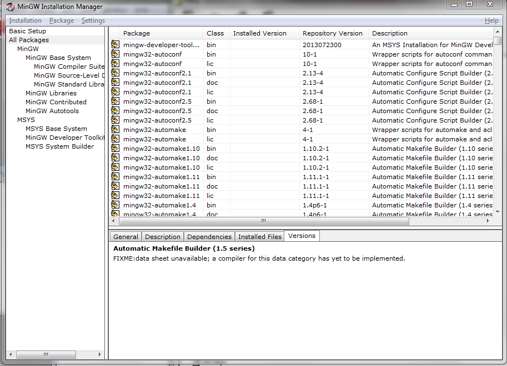Image resolution: width=507 pixels, height=366 pixels.
Task: Click package list vertical scrollbar down arrow
Action: click(498, 212)
